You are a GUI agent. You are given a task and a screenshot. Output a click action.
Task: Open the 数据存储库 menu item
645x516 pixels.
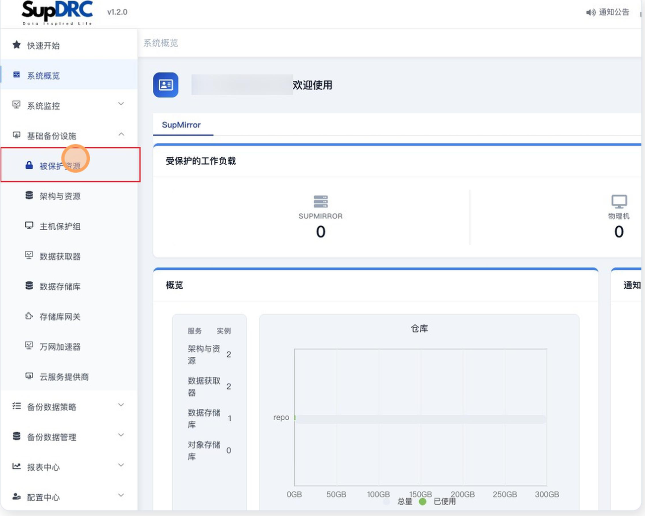click(69, 286)
